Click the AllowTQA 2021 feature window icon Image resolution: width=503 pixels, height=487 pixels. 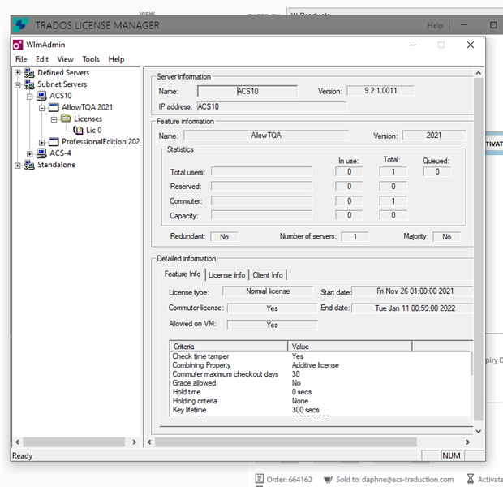[x=54, y=107]
